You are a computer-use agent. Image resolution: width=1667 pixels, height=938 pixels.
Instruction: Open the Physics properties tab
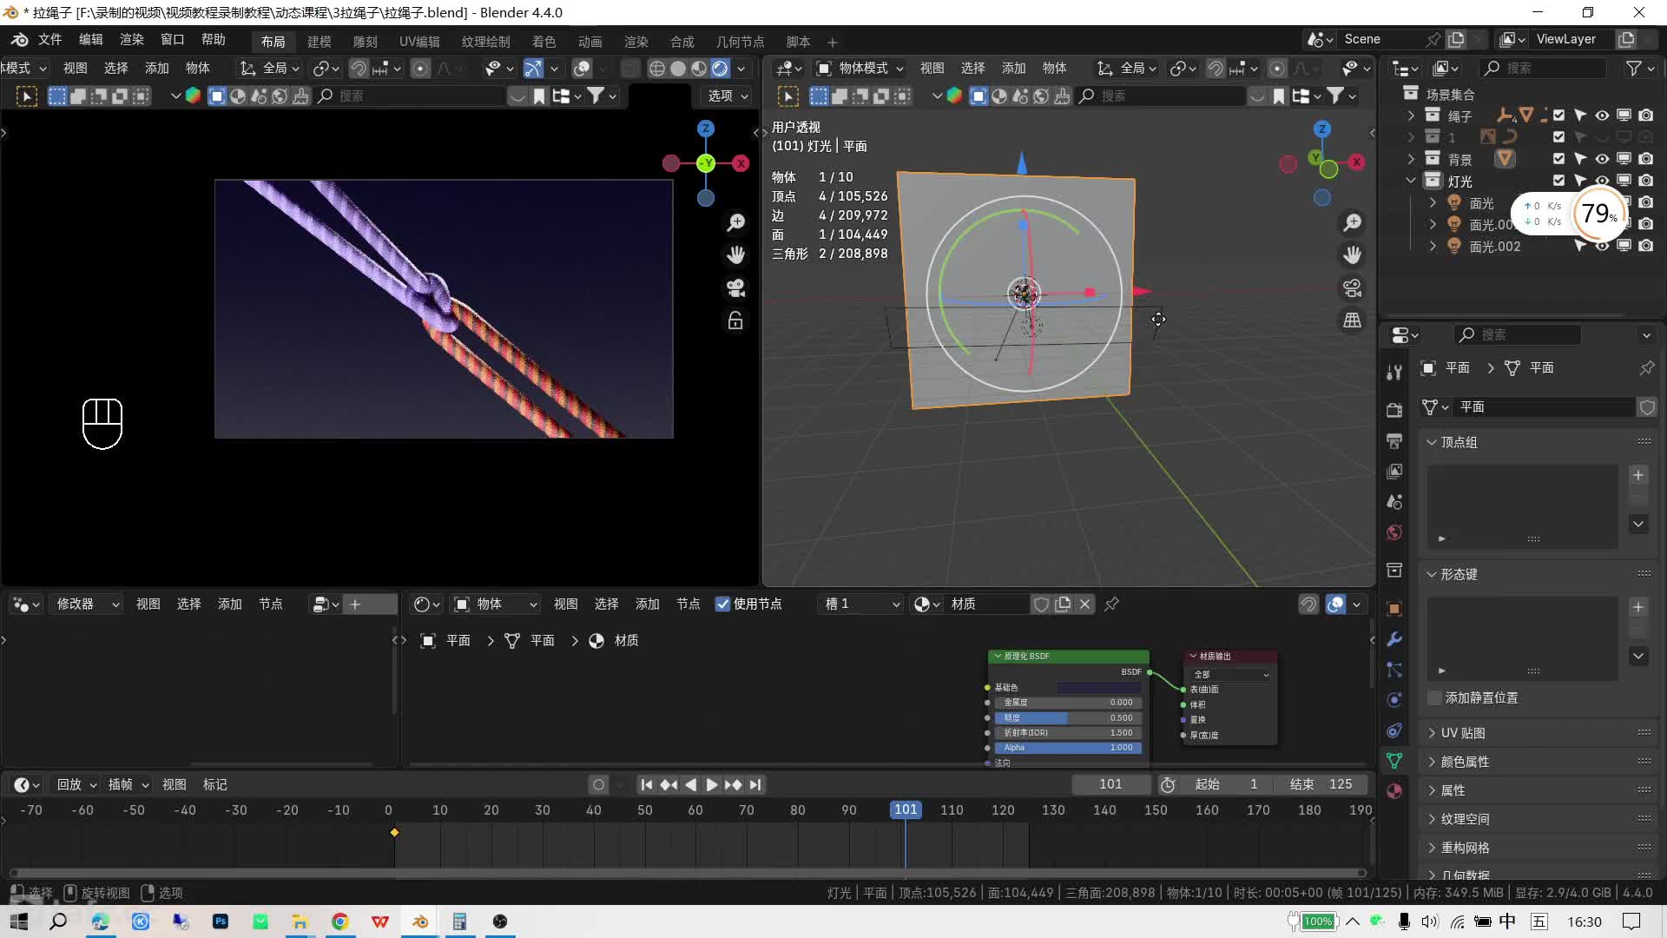point(1394,700)
